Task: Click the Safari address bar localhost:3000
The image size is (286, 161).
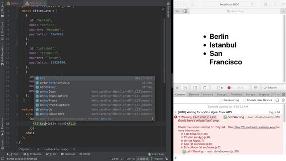Action: click(x=230, y=4)
